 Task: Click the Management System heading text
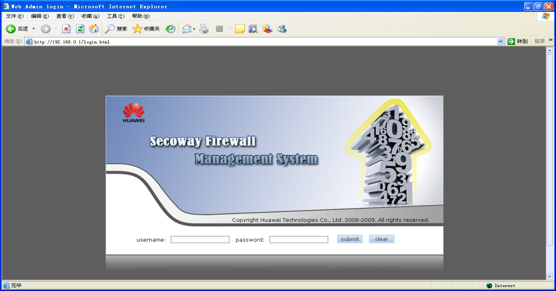coord(256,159)
